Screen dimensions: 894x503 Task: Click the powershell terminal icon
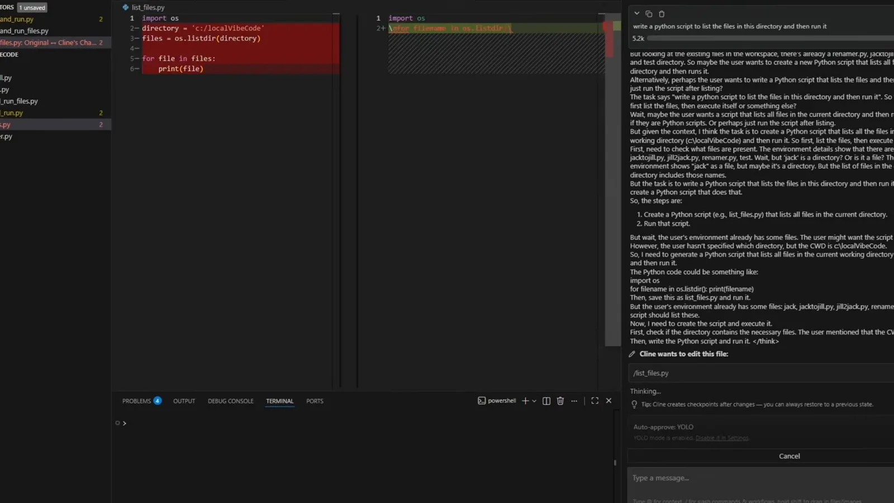[481, 401]
